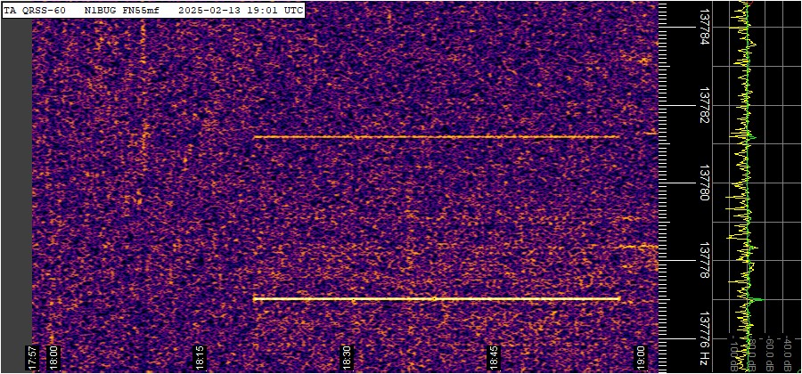The height and width of the screenshot is (374, 802).
Task: Click the 2025-02-13 19:01 UTC timestamp
Action: coord(241,10)
